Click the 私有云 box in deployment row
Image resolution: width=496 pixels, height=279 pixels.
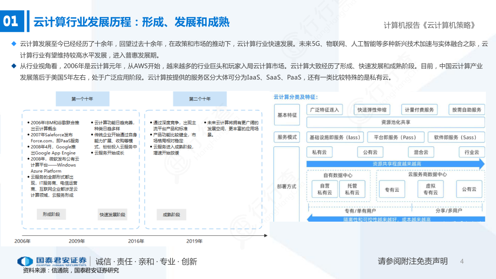[319, 152]
